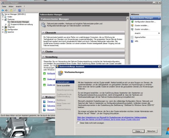This screenshot has width=169, height=138.
Task: Collapse Failovercluster-Manager header in Aktionen pane
Action: point(159,18)
